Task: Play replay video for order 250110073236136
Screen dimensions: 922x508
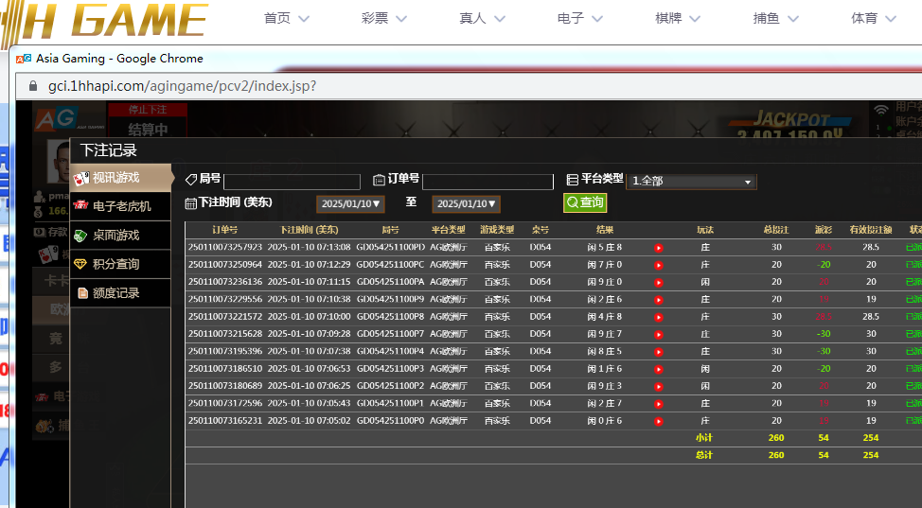Action: pyautogui.click(x=659, y=282)
